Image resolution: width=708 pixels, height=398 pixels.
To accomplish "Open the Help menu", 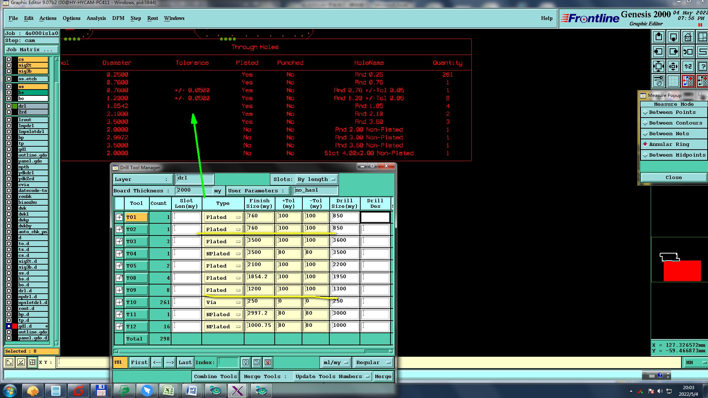I will click(547, 18).
